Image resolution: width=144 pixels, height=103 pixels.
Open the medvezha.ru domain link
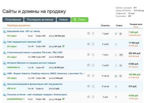[x=13, y=67]
